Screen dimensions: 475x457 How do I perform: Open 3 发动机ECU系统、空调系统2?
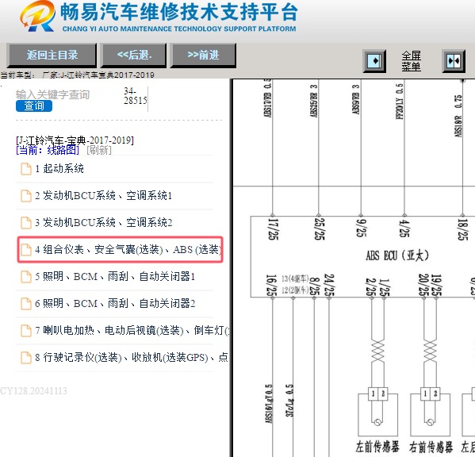coord(103,222)
